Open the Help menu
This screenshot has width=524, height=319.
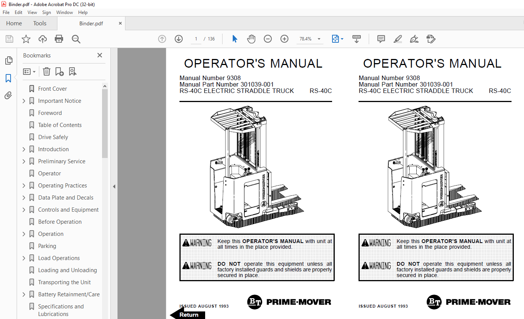[83, 12]
